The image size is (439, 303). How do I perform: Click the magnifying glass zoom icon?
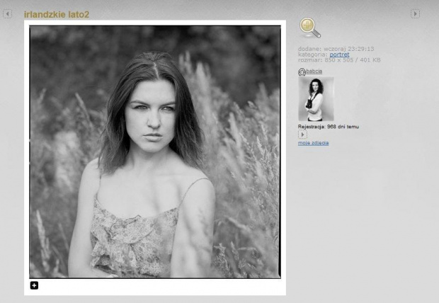click(309, 28)
